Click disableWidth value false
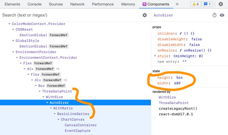Screen dimensions: 228x135 click(194, 45)
